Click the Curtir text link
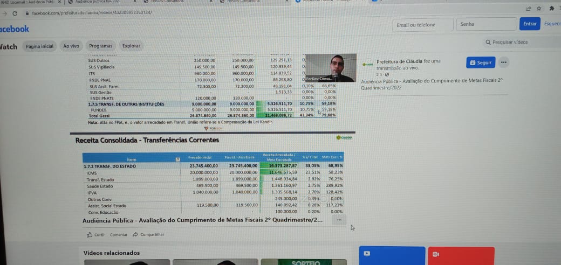Screen dimensions: 561x265 tap(99, 235)
